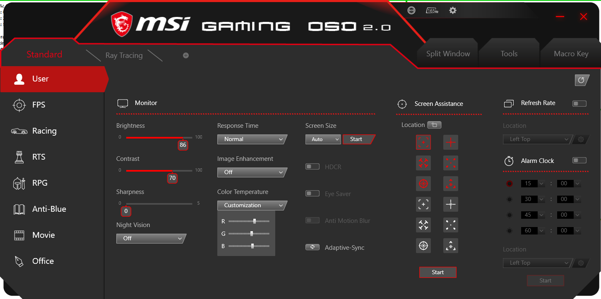Switch to the Standard profile tab
Viewport: 601px width, 299px height.
[x=44, y=55]
